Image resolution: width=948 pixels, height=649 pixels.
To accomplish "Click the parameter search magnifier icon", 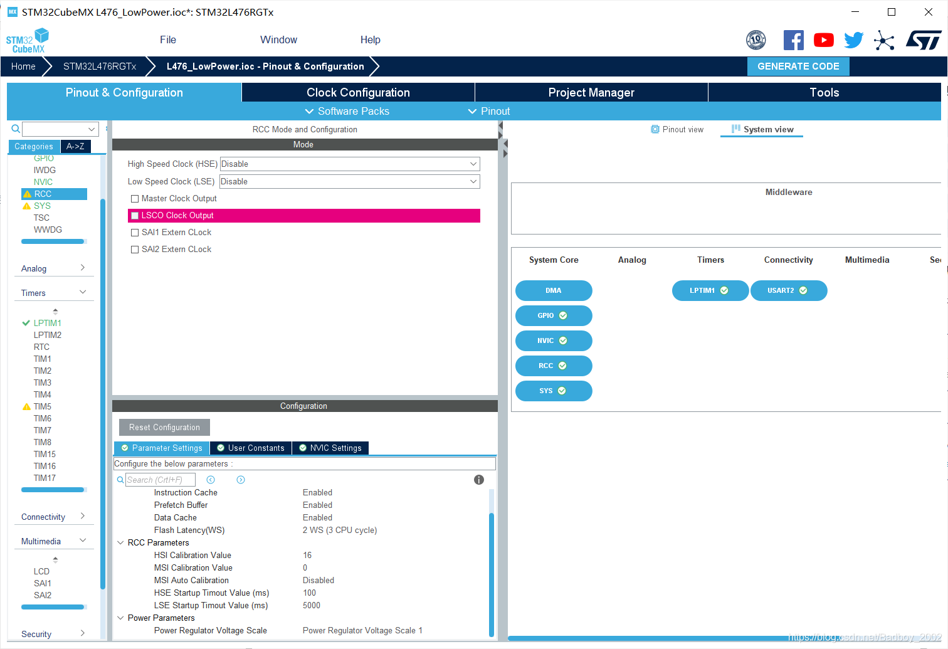I will [120, 480].
